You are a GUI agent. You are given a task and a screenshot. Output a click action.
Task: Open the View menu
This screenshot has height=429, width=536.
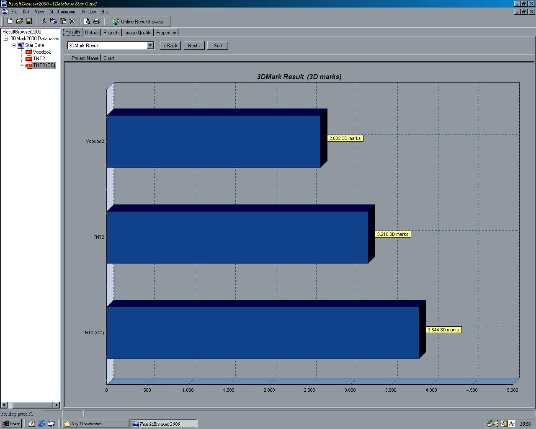(39, 12)
